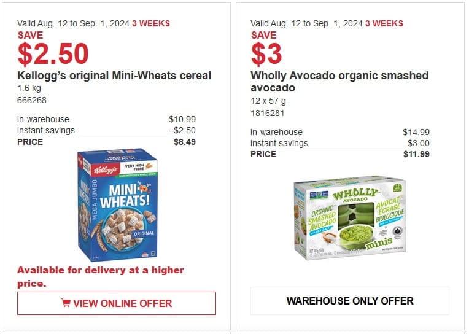
Task: Click the 'minis' label on avocado box
Action: point(379,243)
